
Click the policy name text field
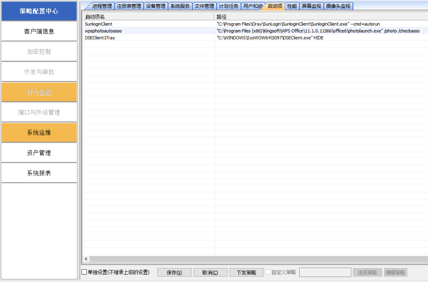click(325, 273)
